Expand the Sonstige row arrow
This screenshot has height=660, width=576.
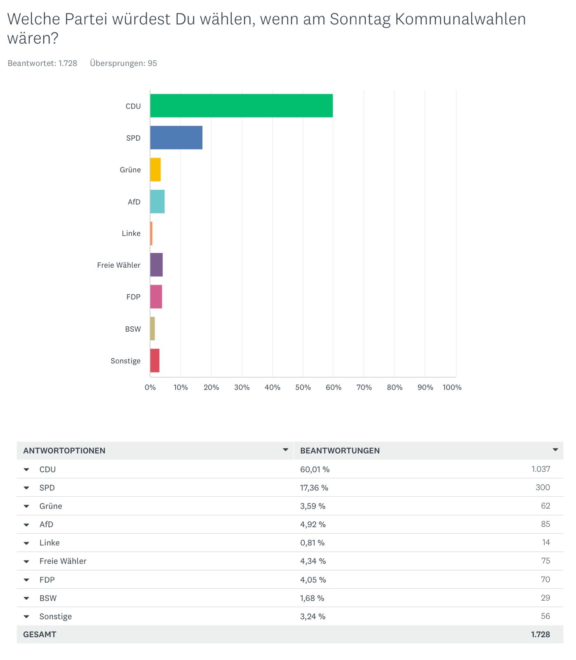tap(26, 617)
